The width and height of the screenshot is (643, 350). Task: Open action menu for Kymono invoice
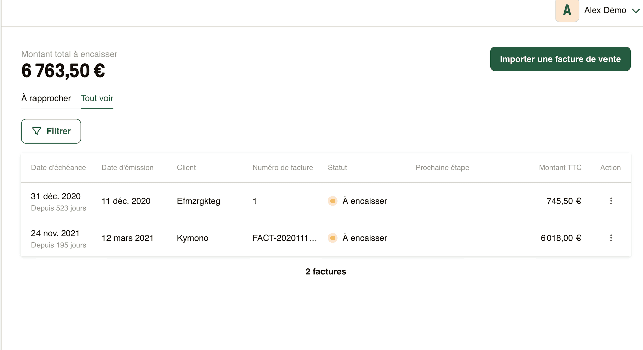coord(611,238)
